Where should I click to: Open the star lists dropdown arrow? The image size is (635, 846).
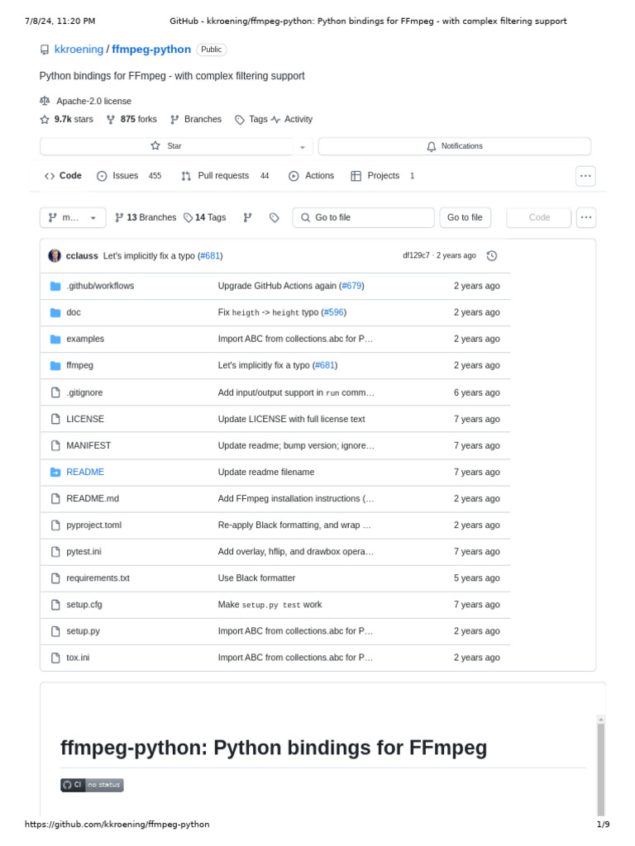point(303,147)
